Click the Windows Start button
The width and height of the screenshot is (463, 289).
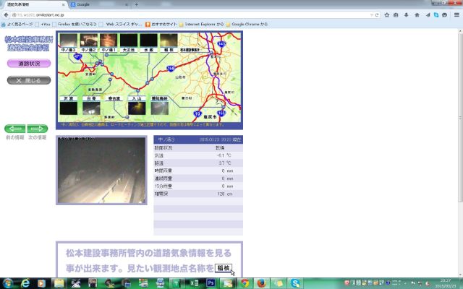[8, 282]
